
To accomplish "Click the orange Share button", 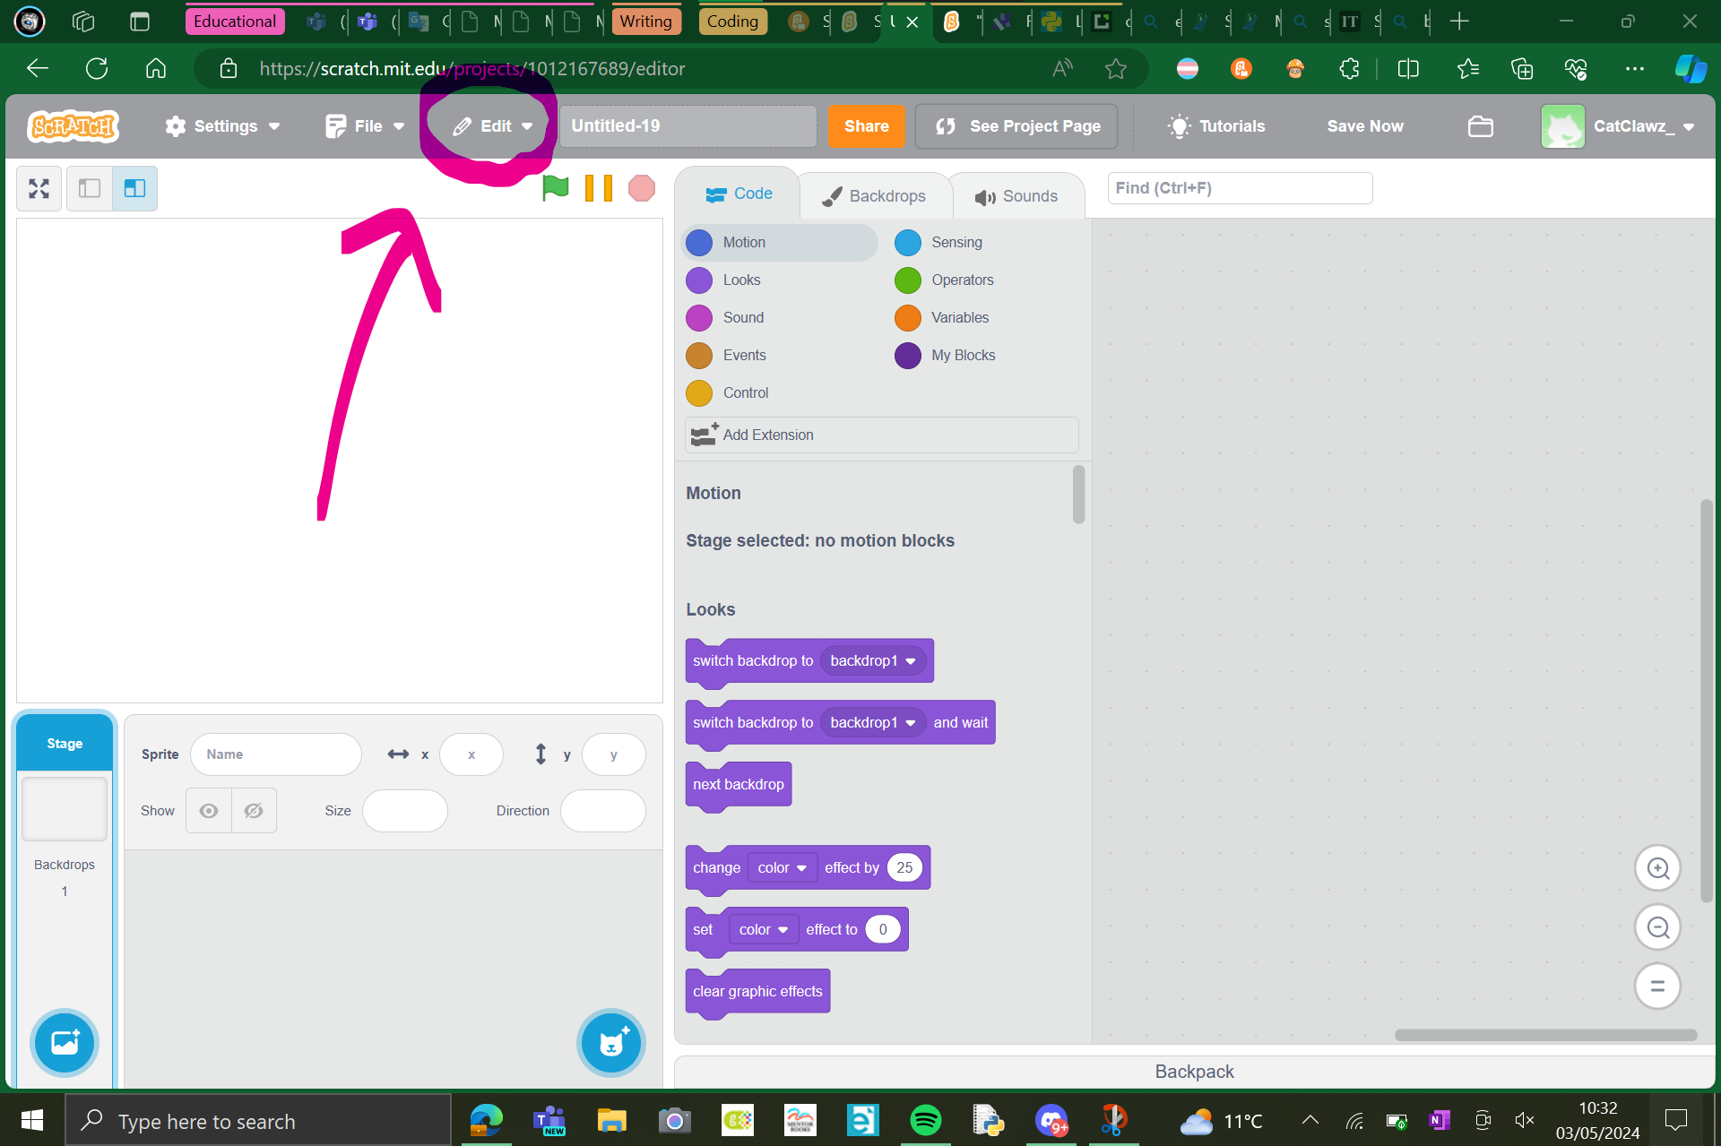I will (x=866, y=126).
